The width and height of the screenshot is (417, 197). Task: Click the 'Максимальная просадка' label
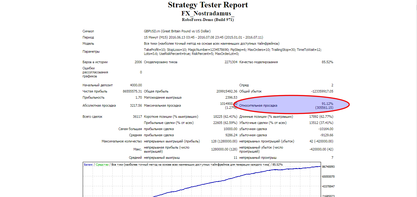tap(162, 105)
